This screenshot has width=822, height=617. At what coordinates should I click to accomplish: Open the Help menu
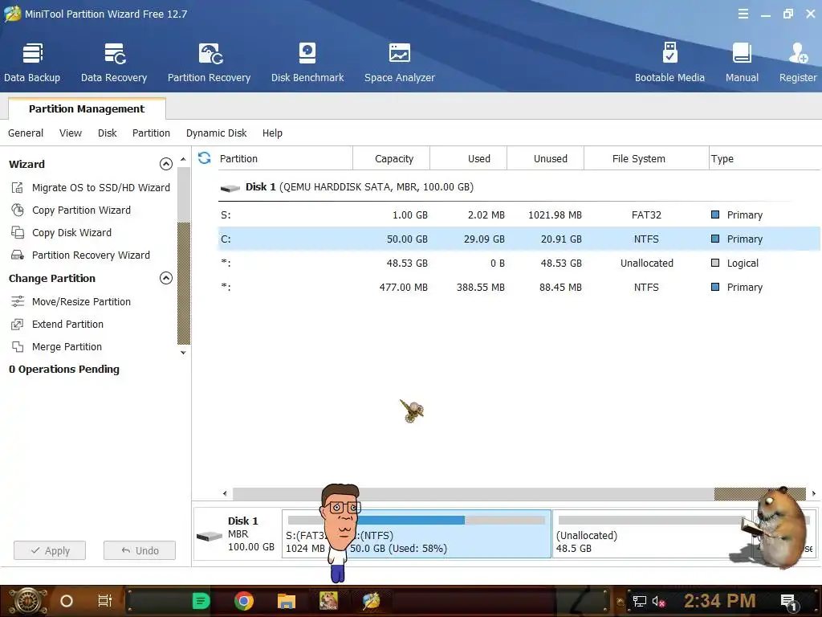272,133
